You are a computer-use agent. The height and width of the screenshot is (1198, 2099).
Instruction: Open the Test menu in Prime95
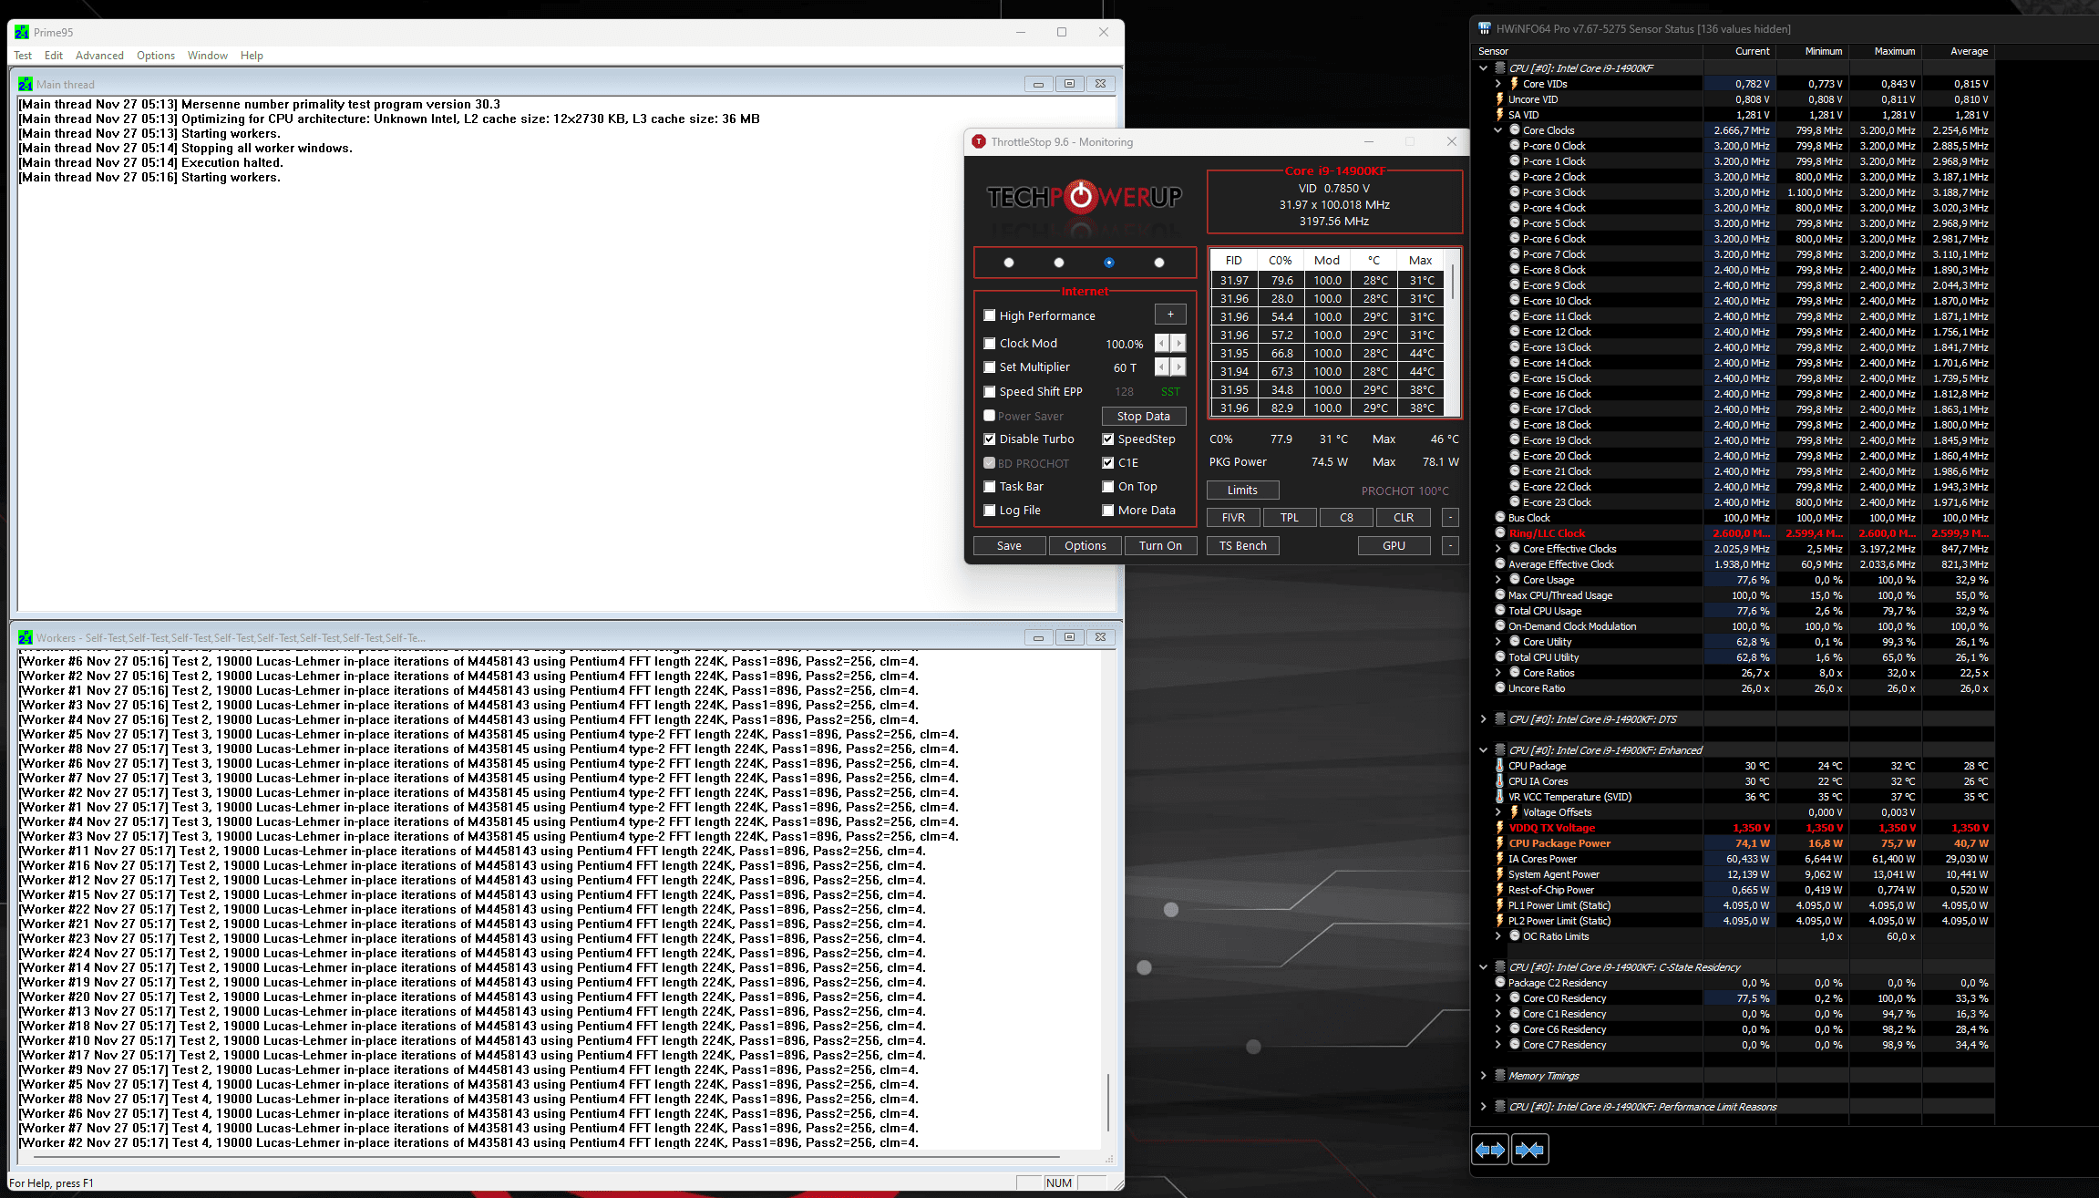(x=23, y=56)
